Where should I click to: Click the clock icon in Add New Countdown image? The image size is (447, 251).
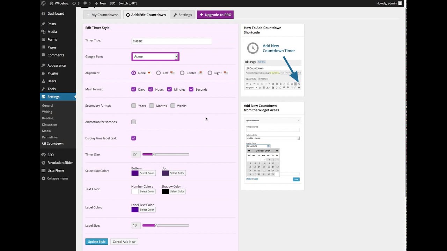coord(253,48)
